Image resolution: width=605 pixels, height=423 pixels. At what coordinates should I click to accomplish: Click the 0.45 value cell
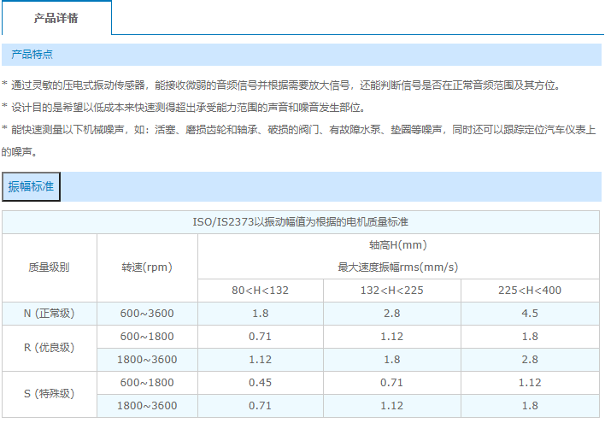261,382
